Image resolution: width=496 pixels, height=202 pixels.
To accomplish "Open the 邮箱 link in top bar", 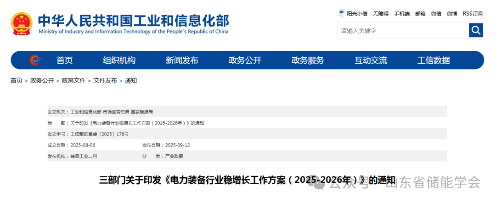I will pos(420,14).
